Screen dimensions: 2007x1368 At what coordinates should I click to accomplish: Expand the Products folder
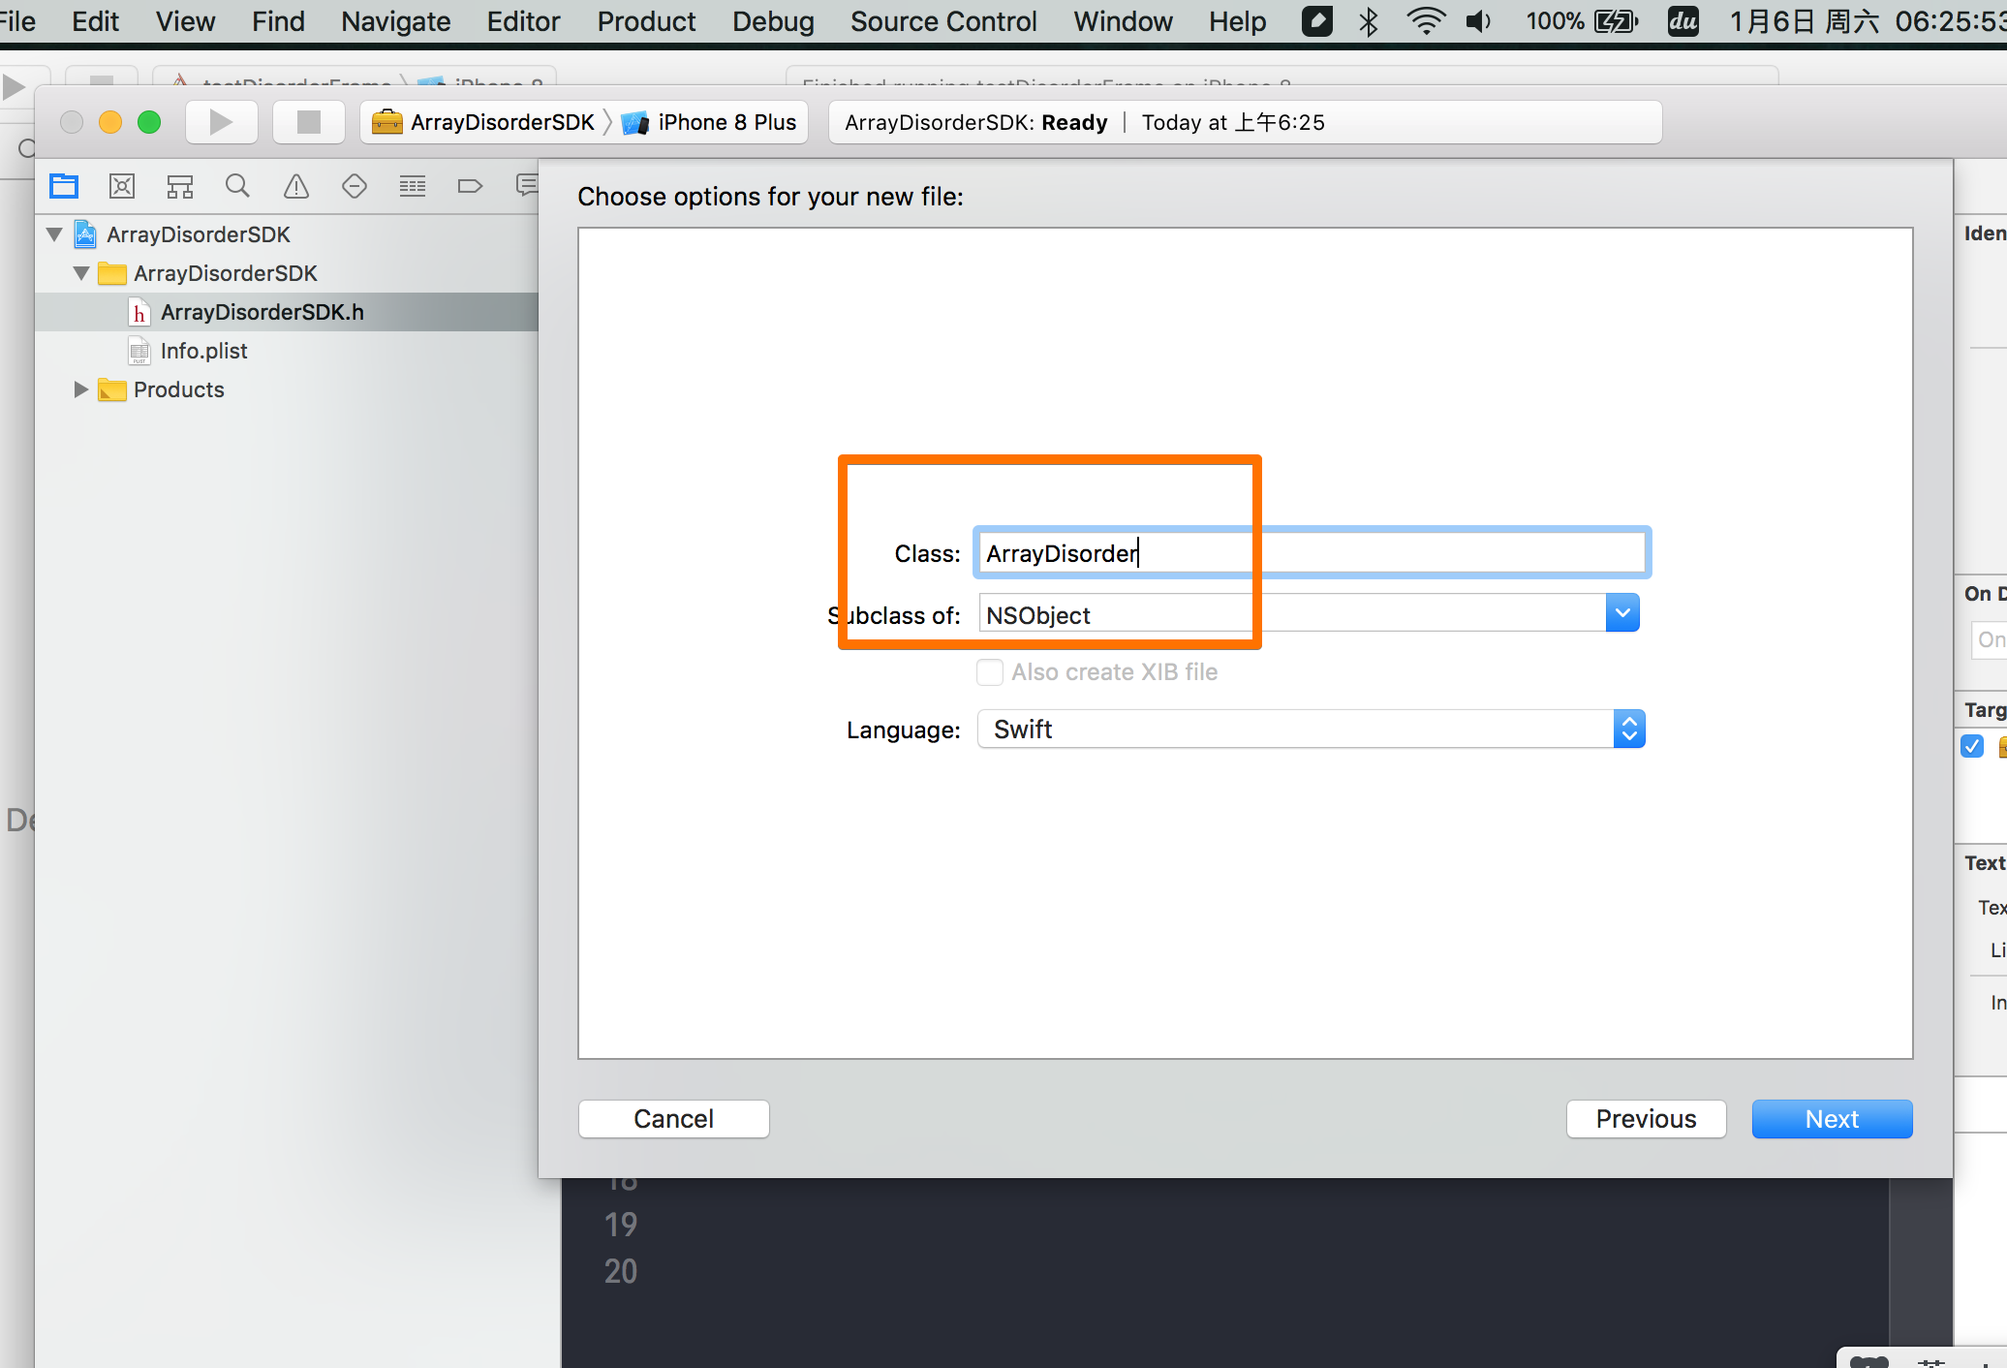point(81,389)
